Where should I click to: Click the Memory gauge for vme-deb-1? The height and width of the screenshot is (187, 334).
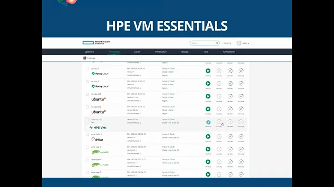(x=230, y=137)
